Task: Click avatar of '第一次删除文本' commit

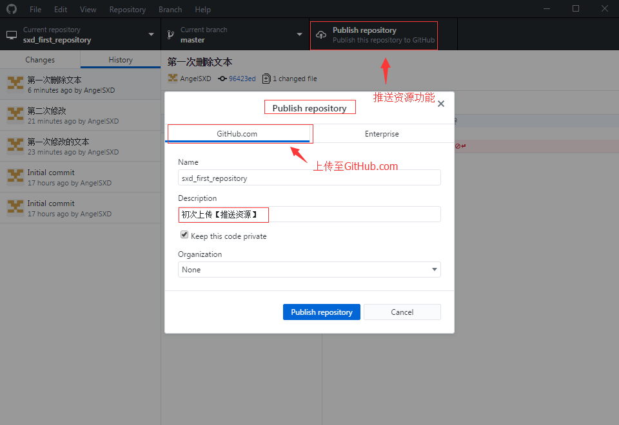Action: coord(15,84)
